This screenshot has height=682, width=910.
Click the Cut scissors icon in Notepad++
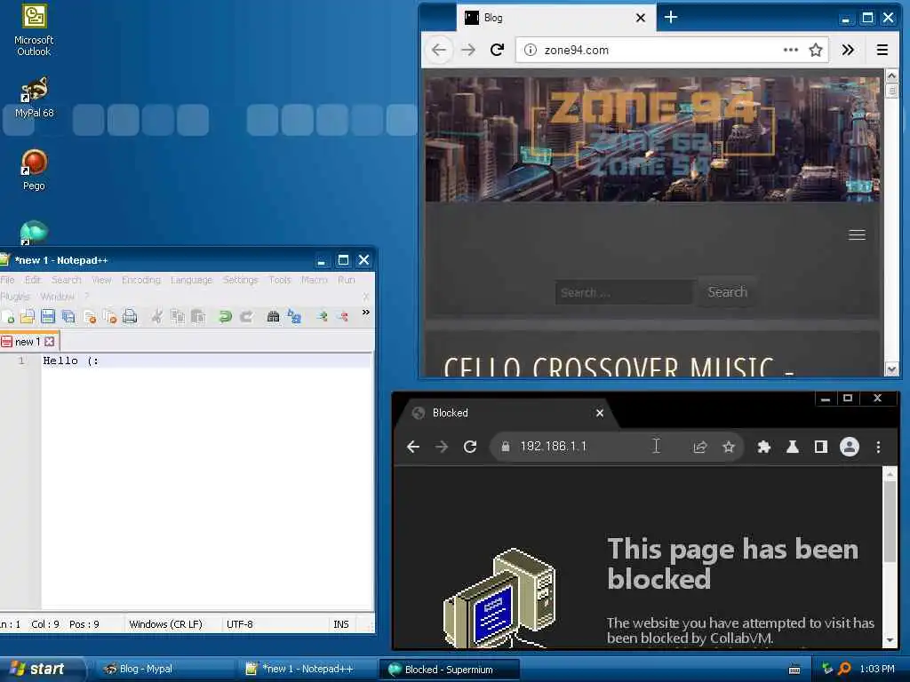coord(156,316)
